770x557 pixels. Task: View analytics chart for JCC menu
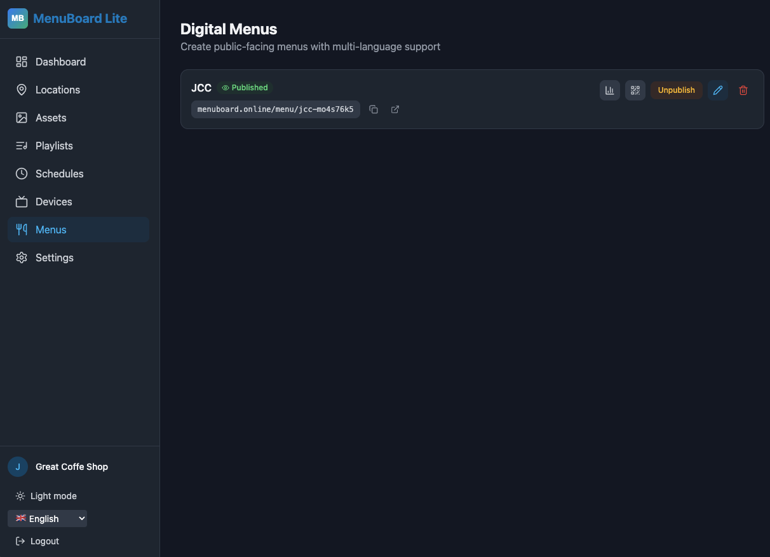tap(610, 90)
